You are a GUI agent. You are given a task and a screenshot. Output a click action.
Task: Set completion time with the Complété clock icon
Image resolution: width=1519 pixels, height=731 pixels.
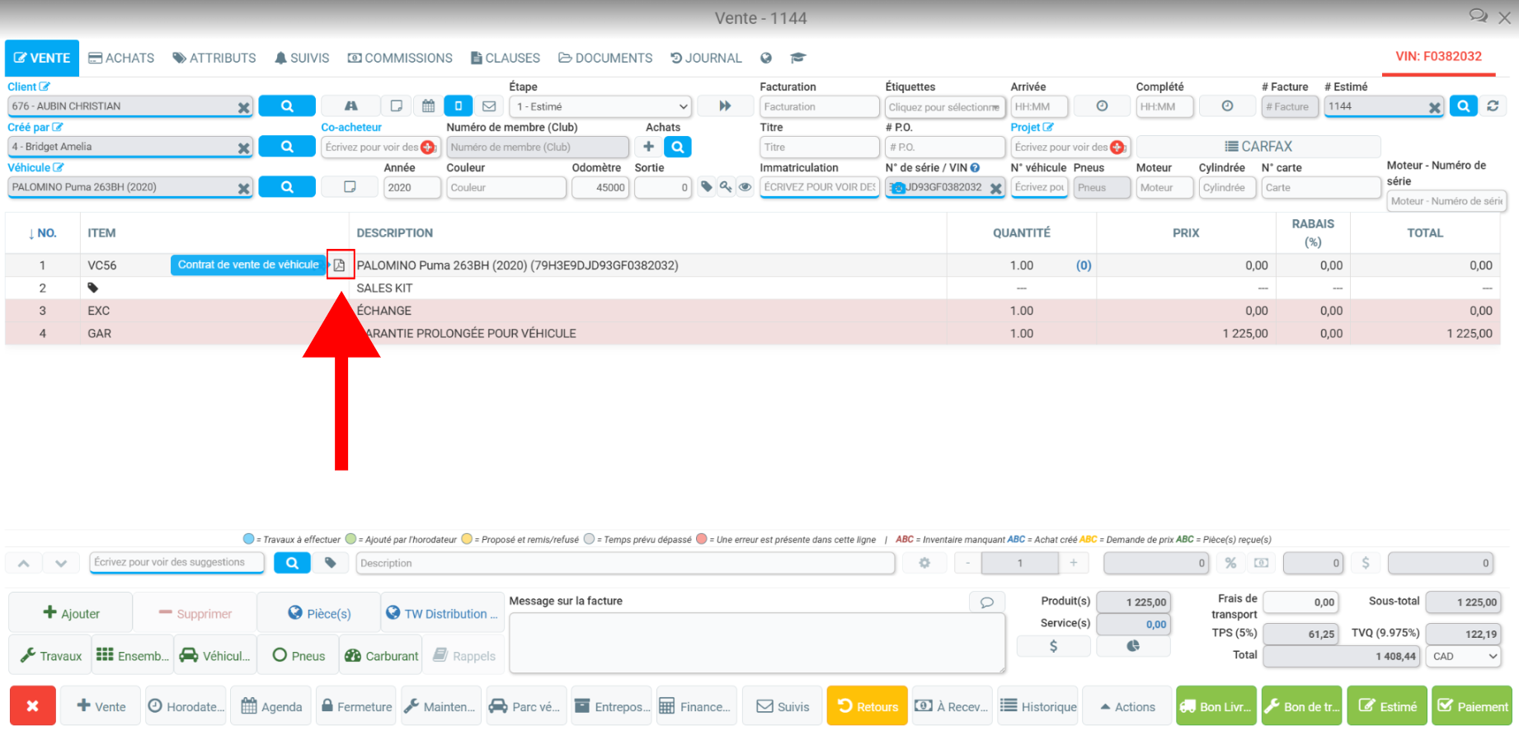1227,106
